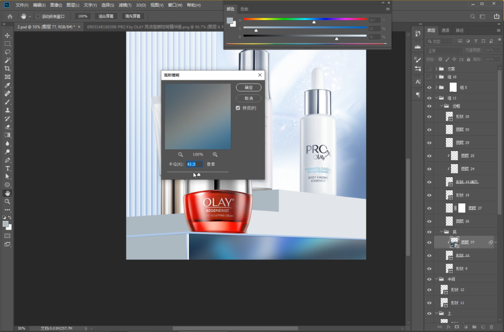Click the 100% zoom button in options bar
The width and height of the screenshot is (504, 332).
coord(83,16)
